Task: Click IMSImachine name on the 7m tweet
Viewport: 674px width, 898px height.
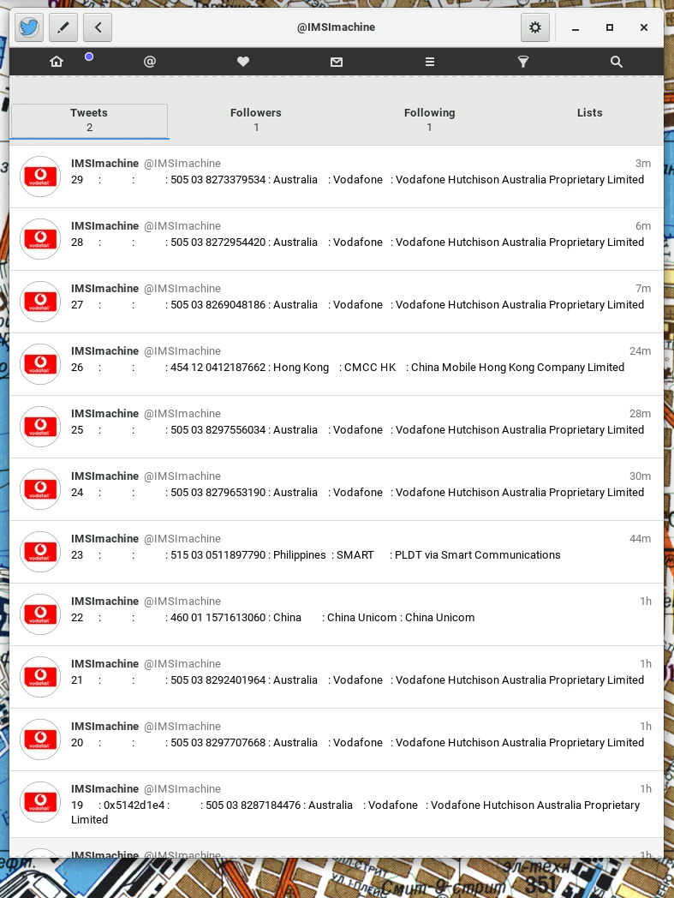Action: pyautogui.click(x=104, y=288)
